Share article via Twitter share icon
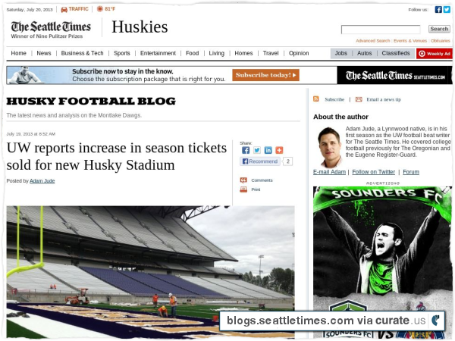Screen dimensions: 455x341 [x=257, y=150]
